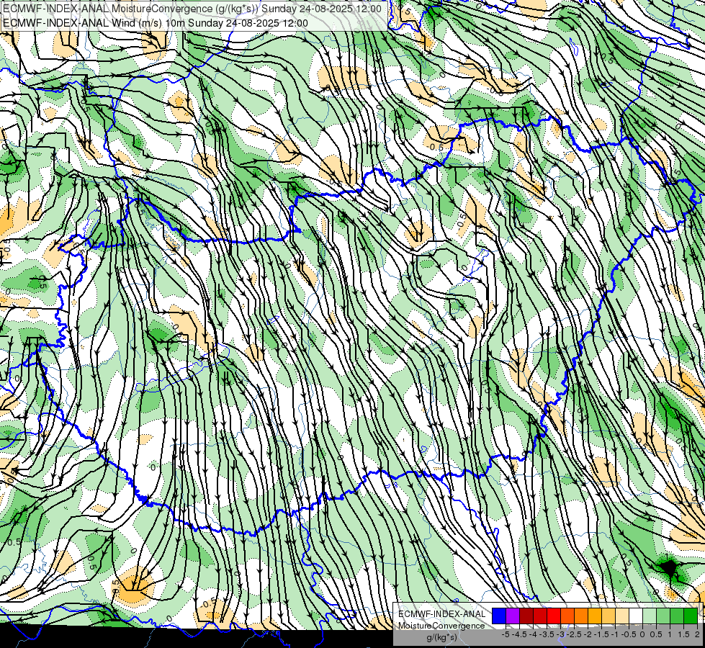Click the -3.5 legend scale value

(x=547, y=634)
